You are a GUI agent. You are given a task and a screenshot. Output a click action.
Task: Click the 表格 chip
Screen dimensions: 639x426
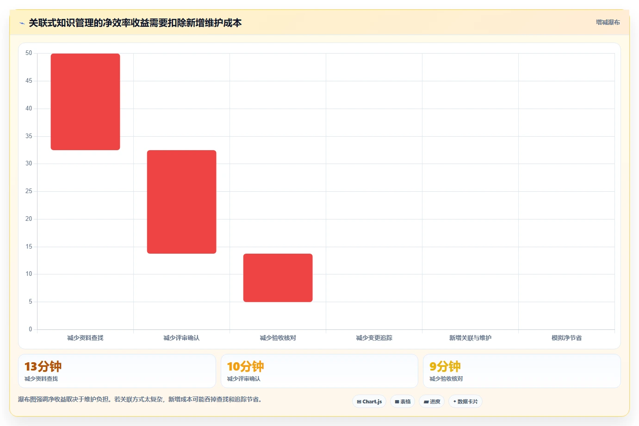(403, 402)
